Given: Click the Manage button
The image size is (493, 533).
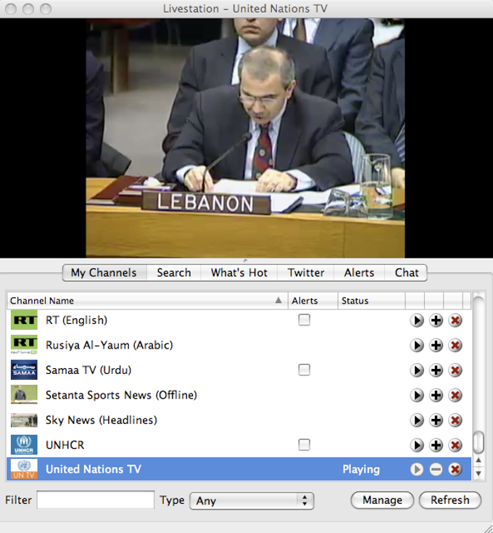Looking at the screenshot, I should [x=382, y=500].
